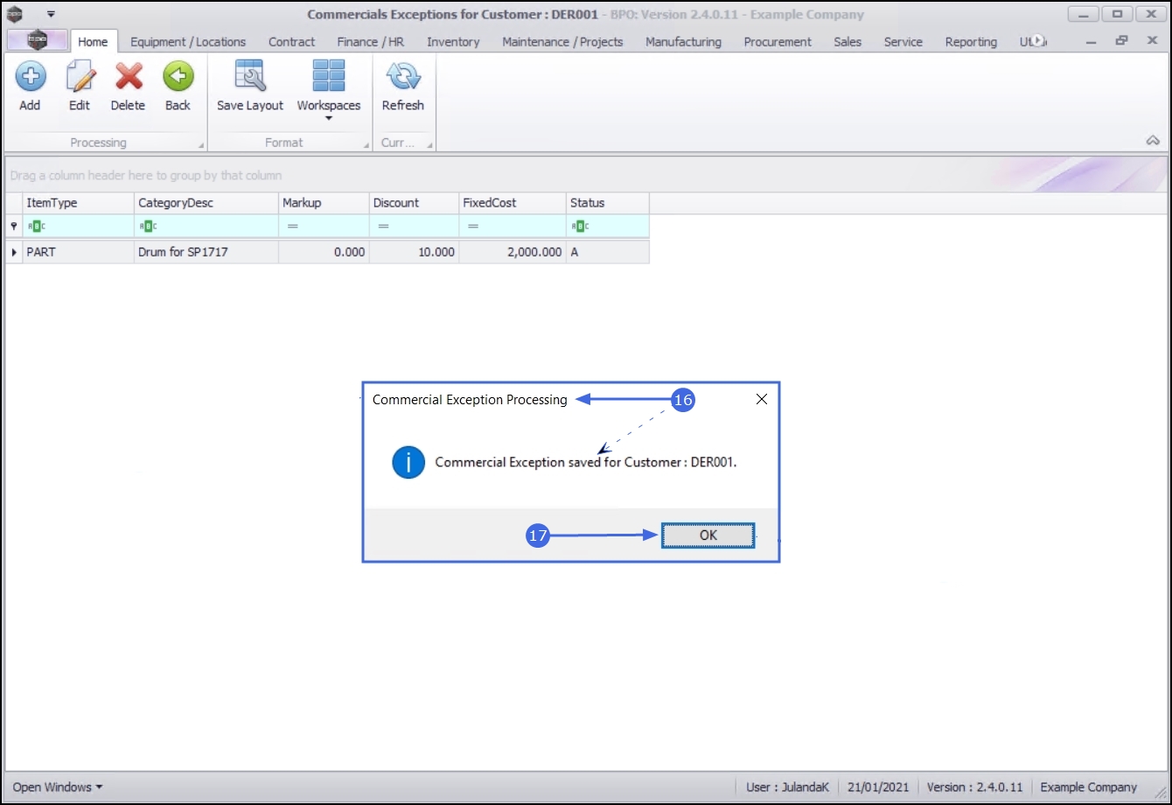Click the blue information icon in dialog
This screenshot has width=1172, height=805.
tap(408, 462)
